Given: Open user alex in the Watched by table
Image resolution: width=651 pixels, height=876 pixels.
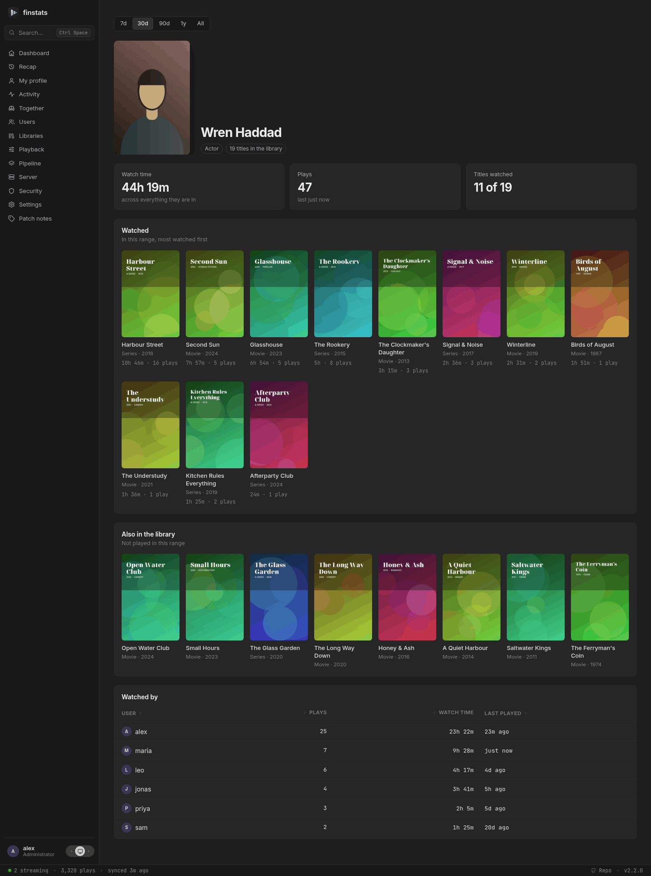Looking at the screenshot, I should (x=141, y=731).
